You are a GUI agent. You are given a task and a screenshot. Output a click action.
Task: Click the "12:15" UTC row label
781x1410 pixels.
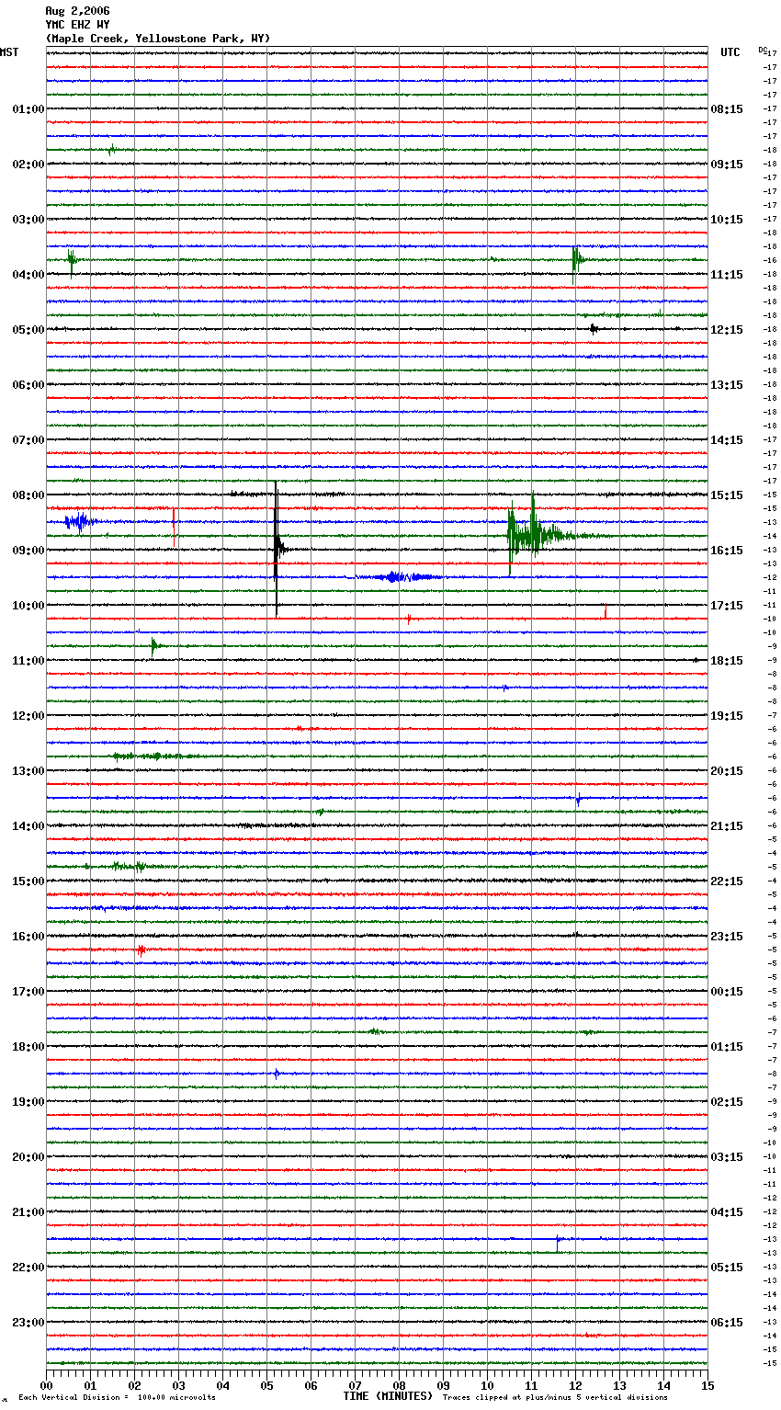click(727, 330)
